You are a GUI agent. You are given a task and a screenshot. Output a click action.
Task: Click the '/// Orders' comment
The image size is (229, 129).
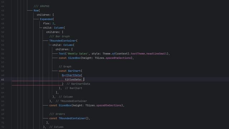coord(57,114)
